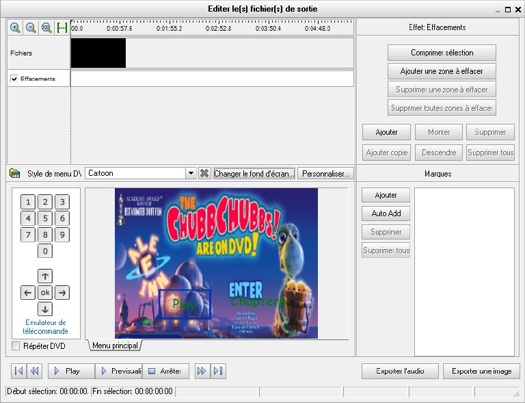Click Comprimer sélection button
This screenshot has width=525, height=403.
click(442, 53)
